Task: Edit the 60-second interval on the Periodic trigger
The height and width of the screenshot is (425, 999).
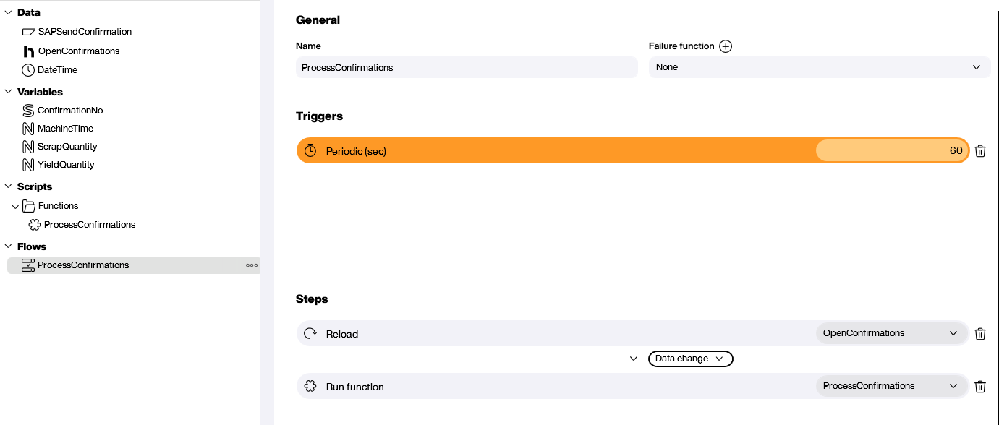Action: coord(892,150)
